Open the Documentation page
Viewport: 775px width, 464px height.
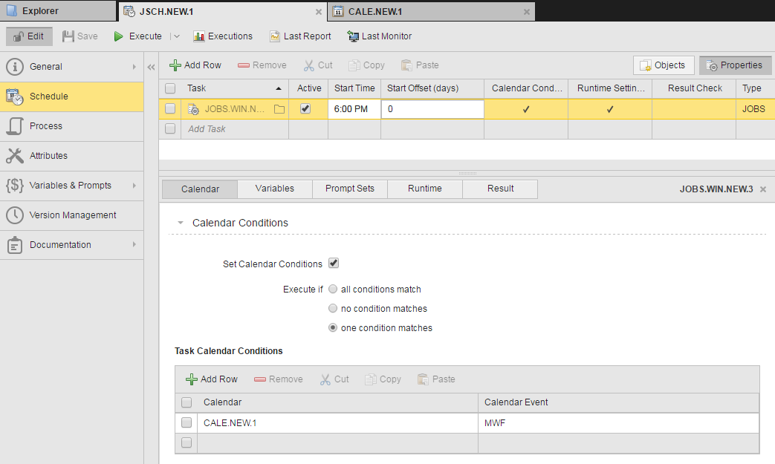71,244
